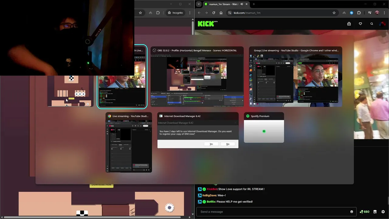Switch to the Group | Live streaming window thumbnail

[295, 77]
